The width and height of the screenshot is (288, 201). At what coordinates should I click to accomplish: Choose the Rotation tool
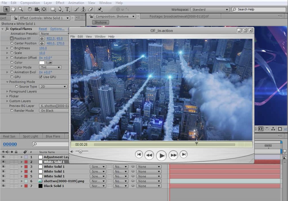click(x=30, y=9)
